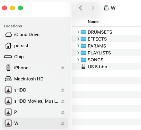Eject the sHDD volume
This screenshot has width=141, height=130.
pyautogui.click(x=63, y=90)
